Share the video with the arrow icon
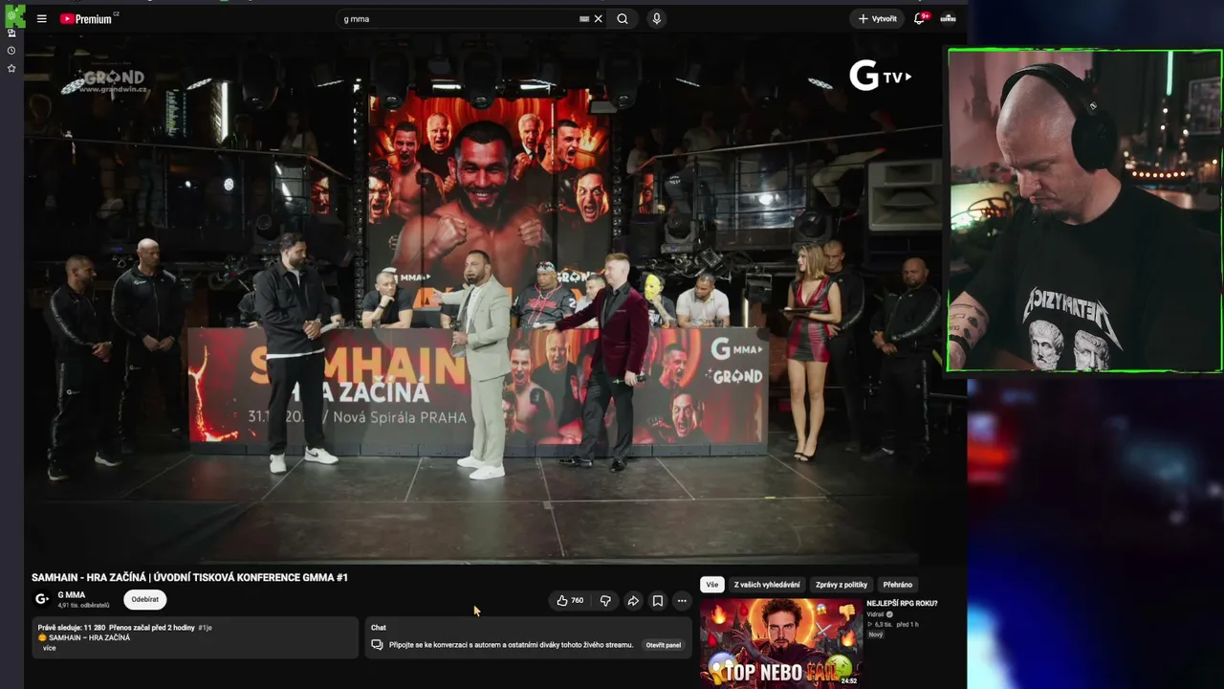This screenshot has height=689, width=1224. pos(633,601)
